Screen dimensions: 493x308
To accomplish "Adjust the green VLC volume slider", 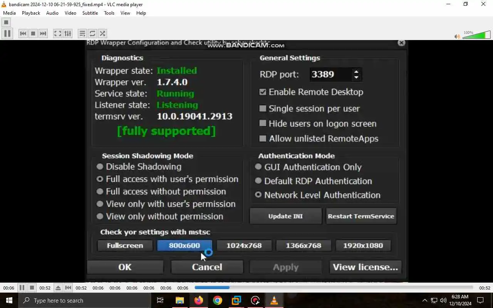I will [477, 35].
